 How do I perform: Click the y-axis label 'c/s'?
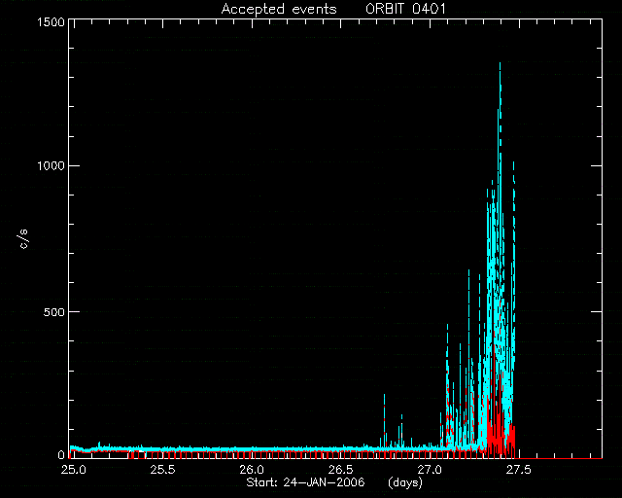pos(23,239)
